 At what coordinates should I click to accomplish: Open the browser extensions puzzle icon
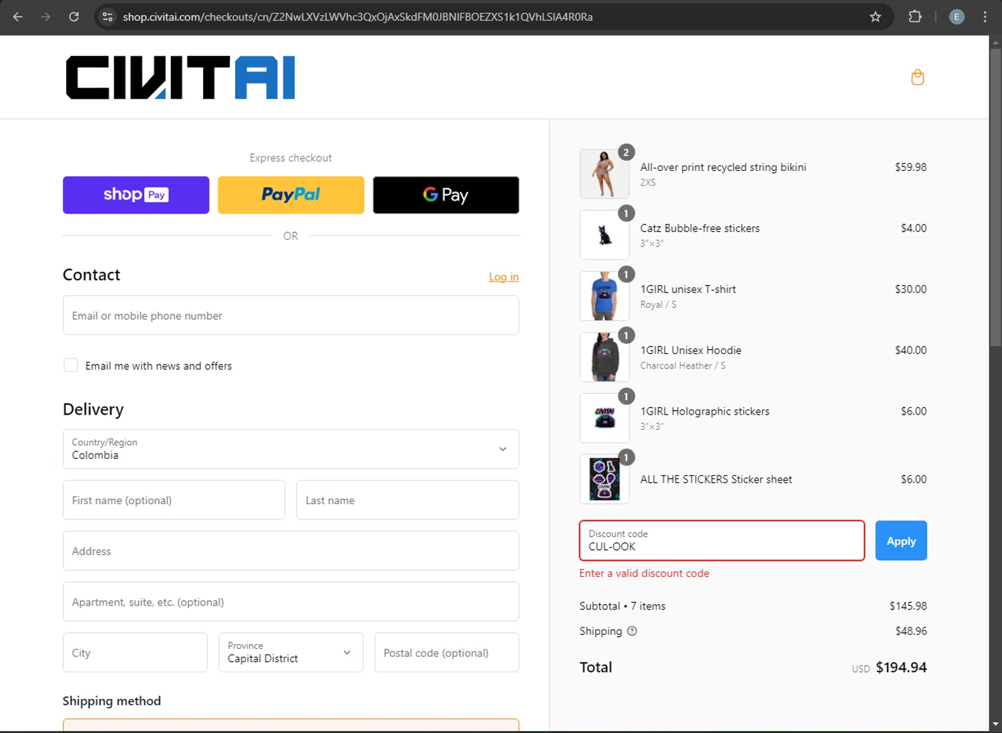pos(915,17)
